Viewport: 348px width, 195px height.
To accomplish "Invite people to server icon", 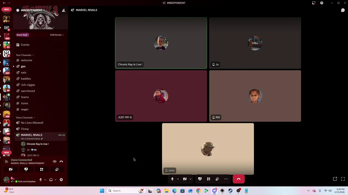I will 64,10.
